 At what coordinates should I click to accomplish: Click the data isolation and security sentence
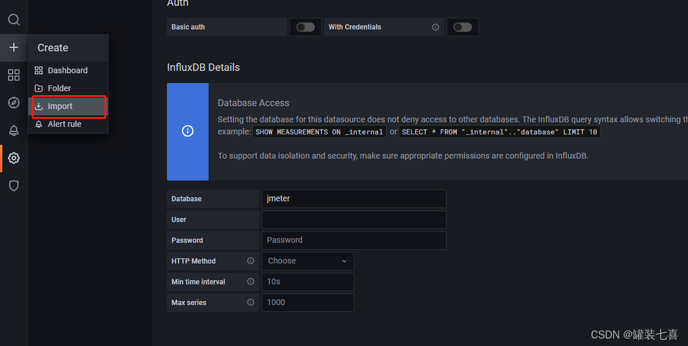coord(403,156)
